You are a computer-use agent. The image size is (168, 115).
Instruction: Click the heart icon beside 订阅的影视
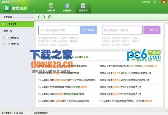(4, 44)
